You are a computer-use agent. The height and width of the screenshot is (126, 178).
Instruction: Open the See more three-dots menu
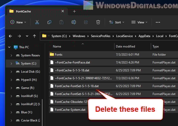(158, 22)
